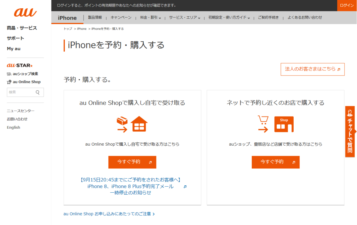The image size is (357, 225).
Task: Click the au Online Shop cart icon
Action: pyautogui.click(x=9, y=82)
